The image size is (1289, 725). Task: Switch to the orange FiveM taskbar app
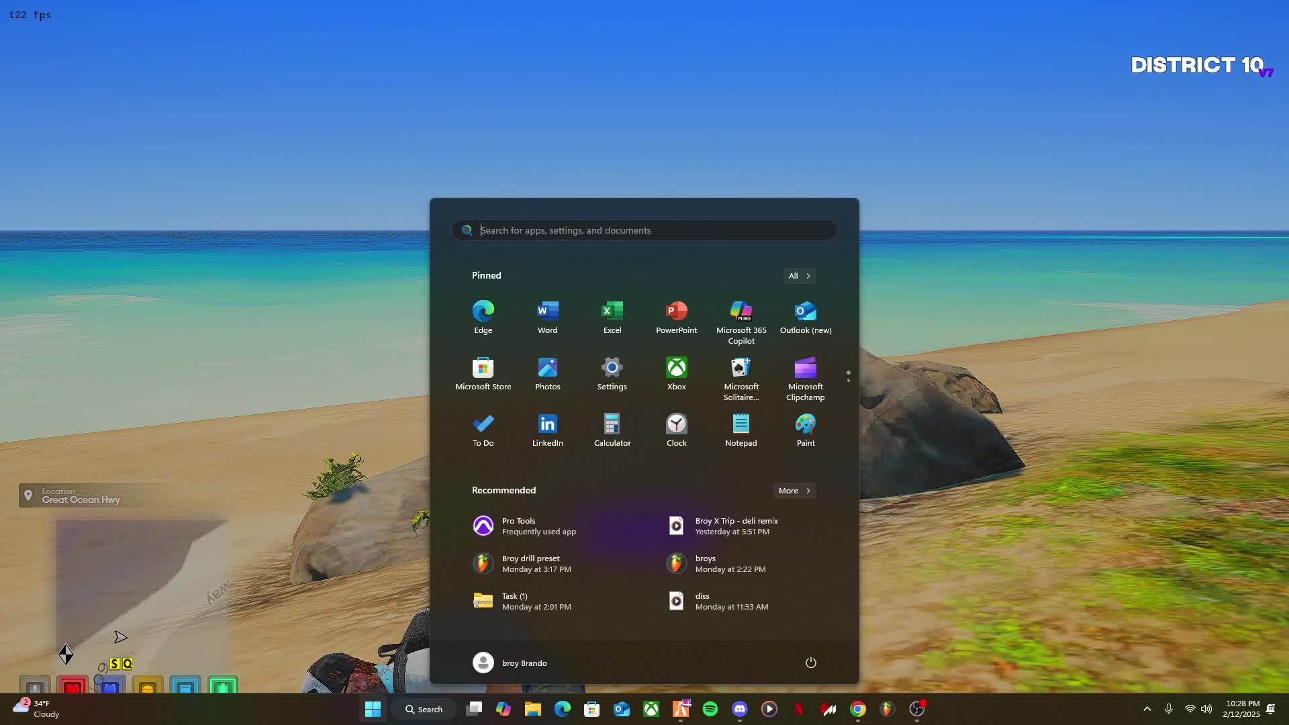pos(681,709)
